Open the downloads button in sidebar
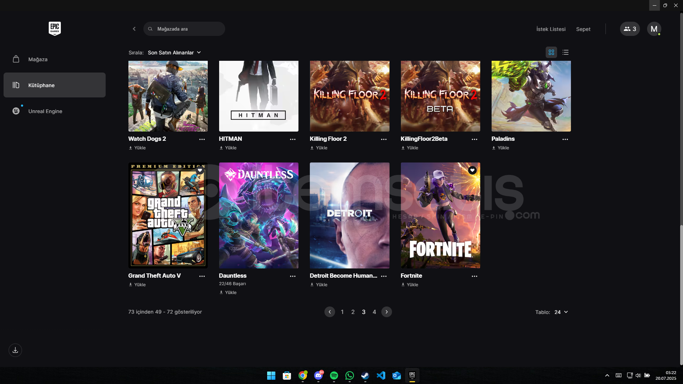Screen dimensions: 683x384 click(15, 350)
